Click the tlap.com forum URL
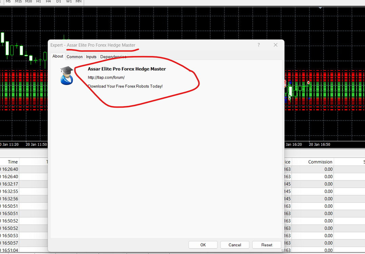This screenshot has height=254, width=365. (106, 78)
